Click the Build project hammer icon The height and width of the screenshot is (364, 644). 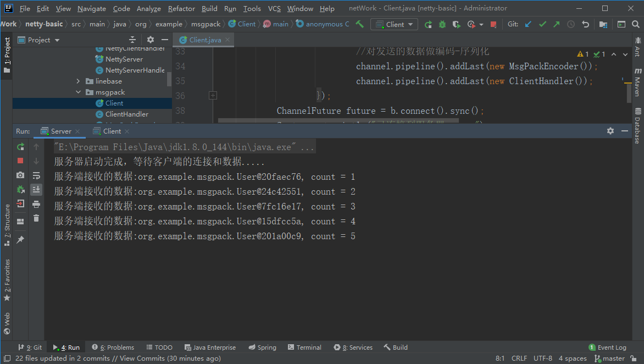pyautogui.click(x=360, y=24)
